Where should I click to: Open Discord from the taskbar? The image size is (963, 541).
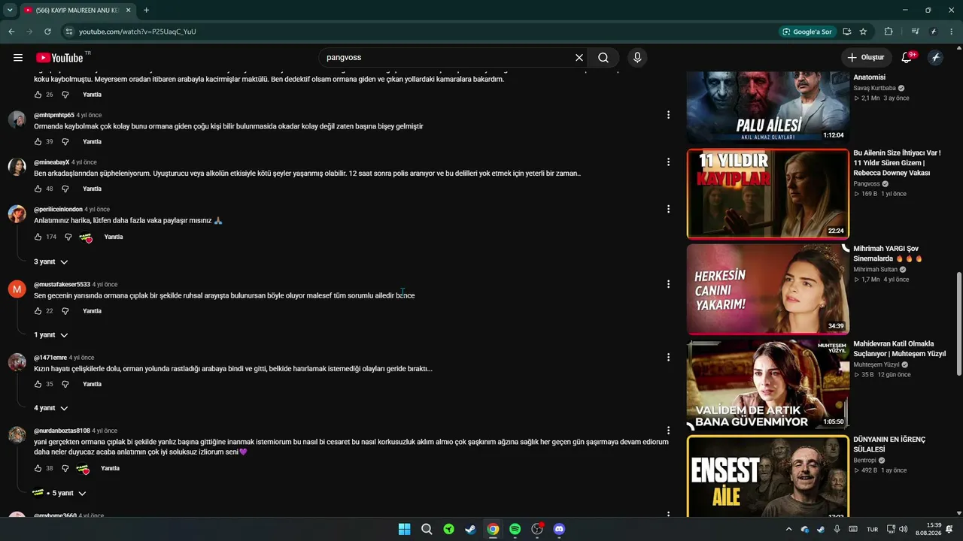[x=559, y=529]
